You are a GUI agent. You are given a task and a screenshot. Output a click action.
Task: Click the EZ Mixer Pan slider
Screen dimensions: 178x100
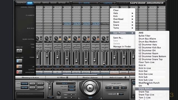(x=71, y=97)
